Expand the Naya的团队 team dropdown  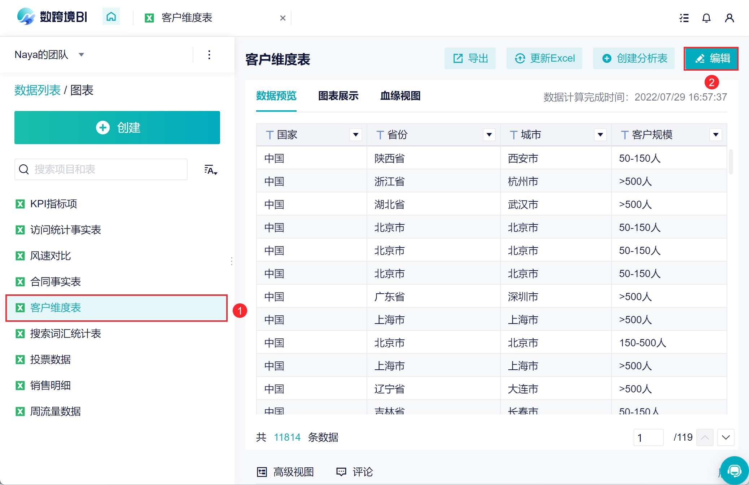tap(82, 55)
